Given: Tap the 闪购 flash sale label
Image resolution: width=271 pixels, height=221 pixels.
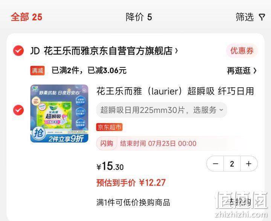Looking at the screenshot, I should (x=107, y=143).
